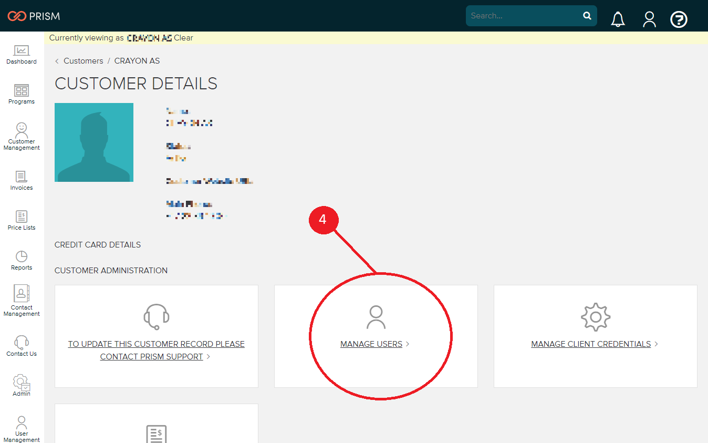Open Programs in the sidebar
This screenshot has width=708, height=443.
(22, 95)
